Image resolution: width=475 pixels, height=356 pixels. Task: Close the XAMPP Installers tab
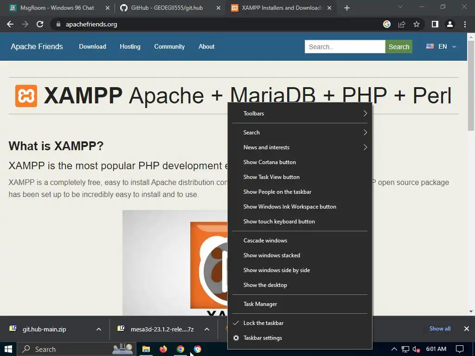pyautogui.click(x=329, y=8)
